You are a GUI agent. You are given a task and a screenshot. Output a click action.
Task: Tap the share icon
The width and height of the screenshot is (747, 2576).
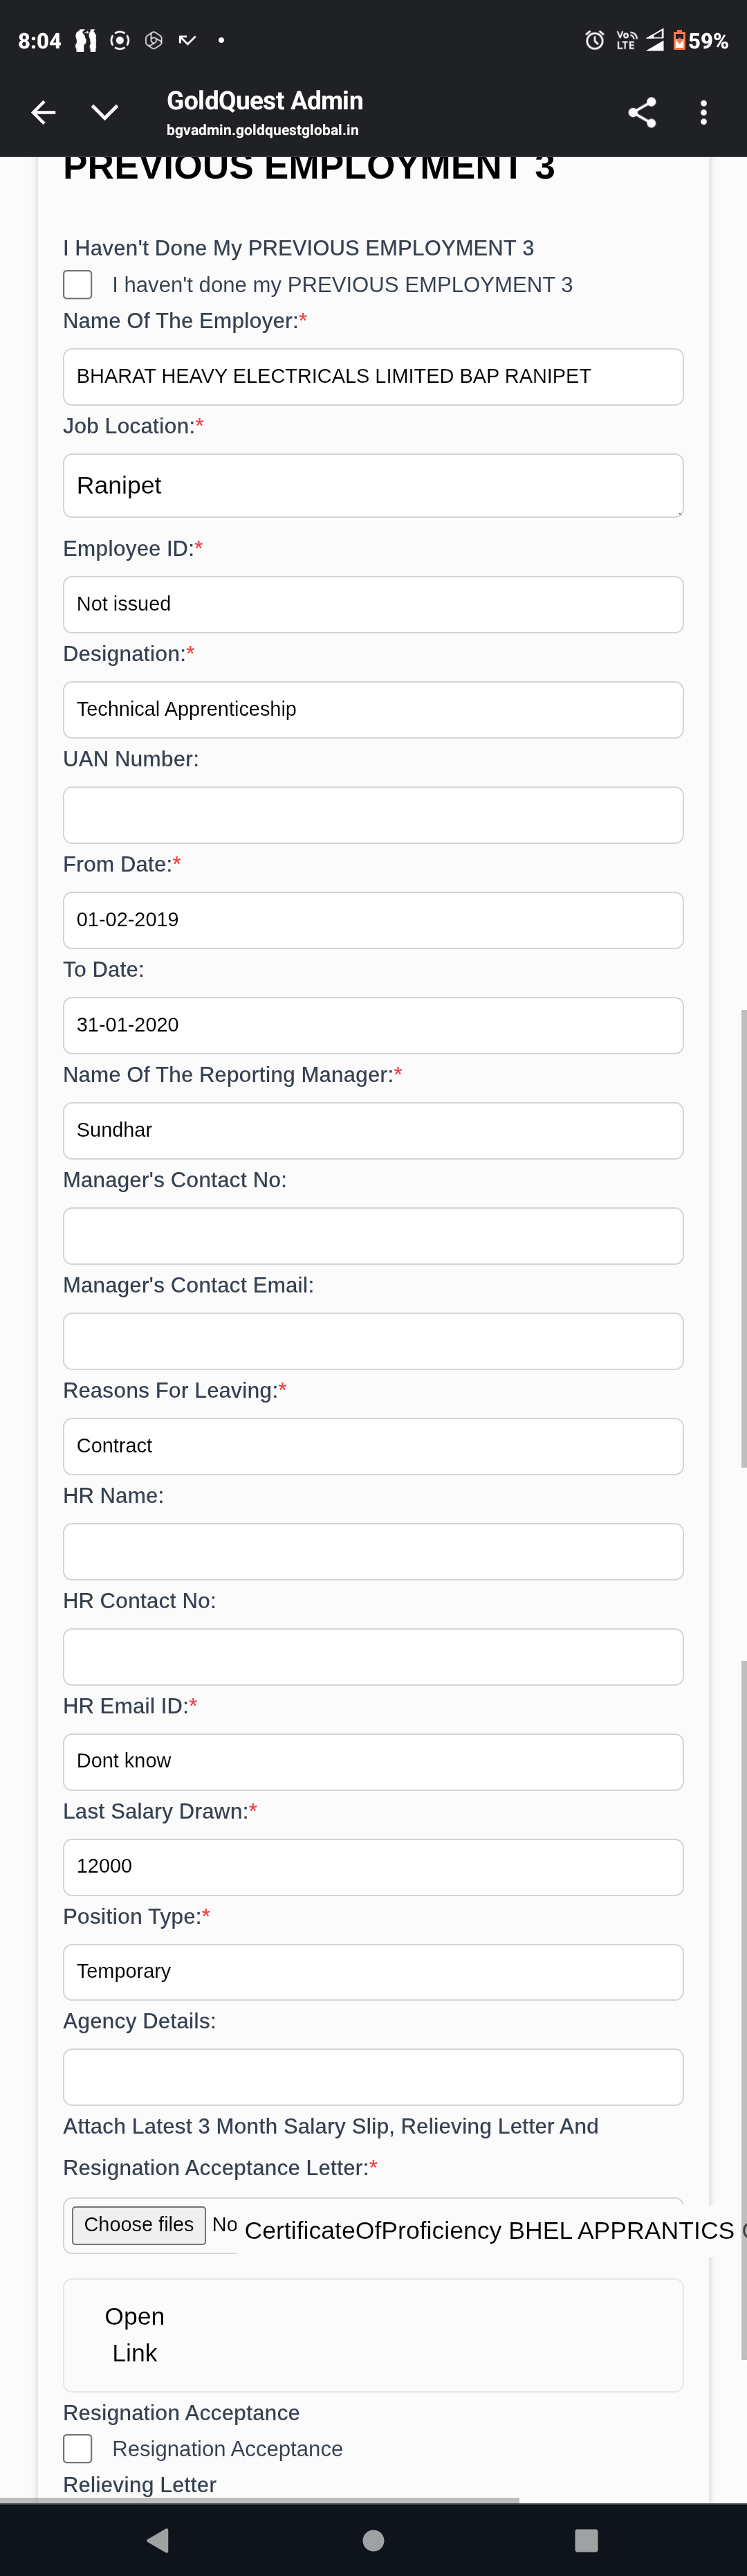642,113
